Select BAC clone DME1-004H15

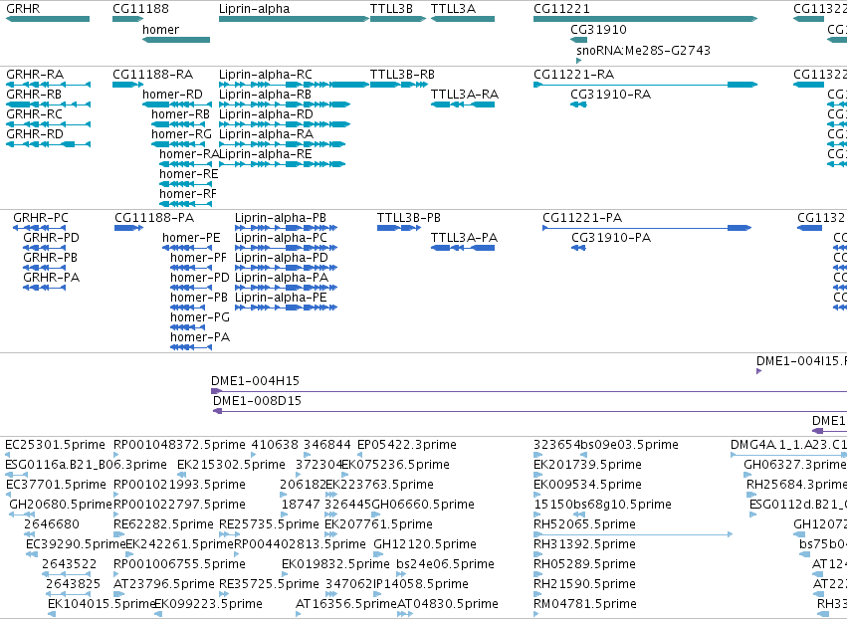click(529, 391)
